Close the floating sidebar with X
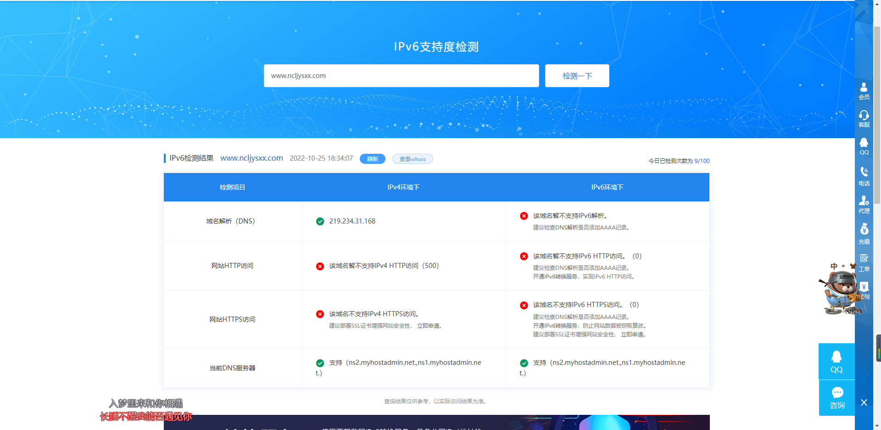 point(864,402)
